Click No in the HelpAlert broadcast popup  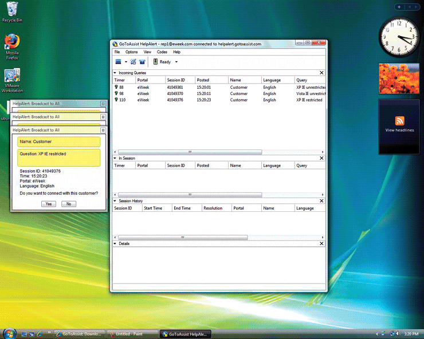[69, 204]
